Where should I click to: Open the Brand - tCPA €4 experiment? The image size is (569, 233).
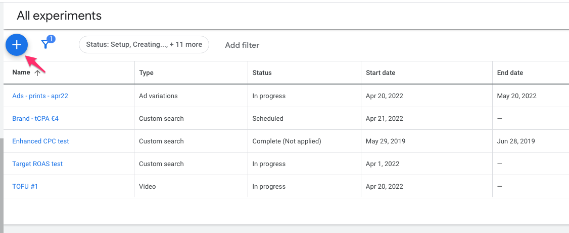pos(35,118)
